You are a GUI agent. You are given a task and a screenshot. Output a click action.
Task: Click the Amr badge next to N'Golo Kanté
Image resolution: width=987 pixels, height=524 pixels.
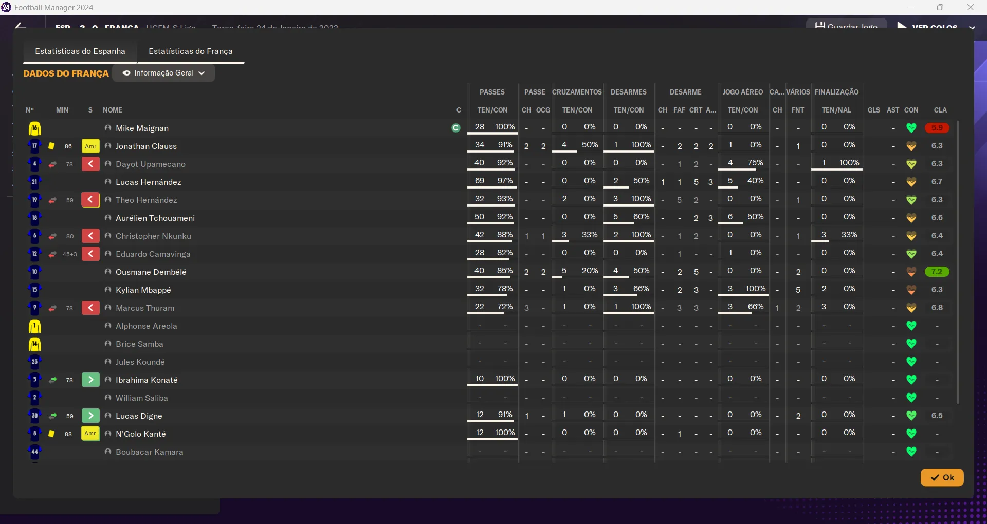coord(90,434)
